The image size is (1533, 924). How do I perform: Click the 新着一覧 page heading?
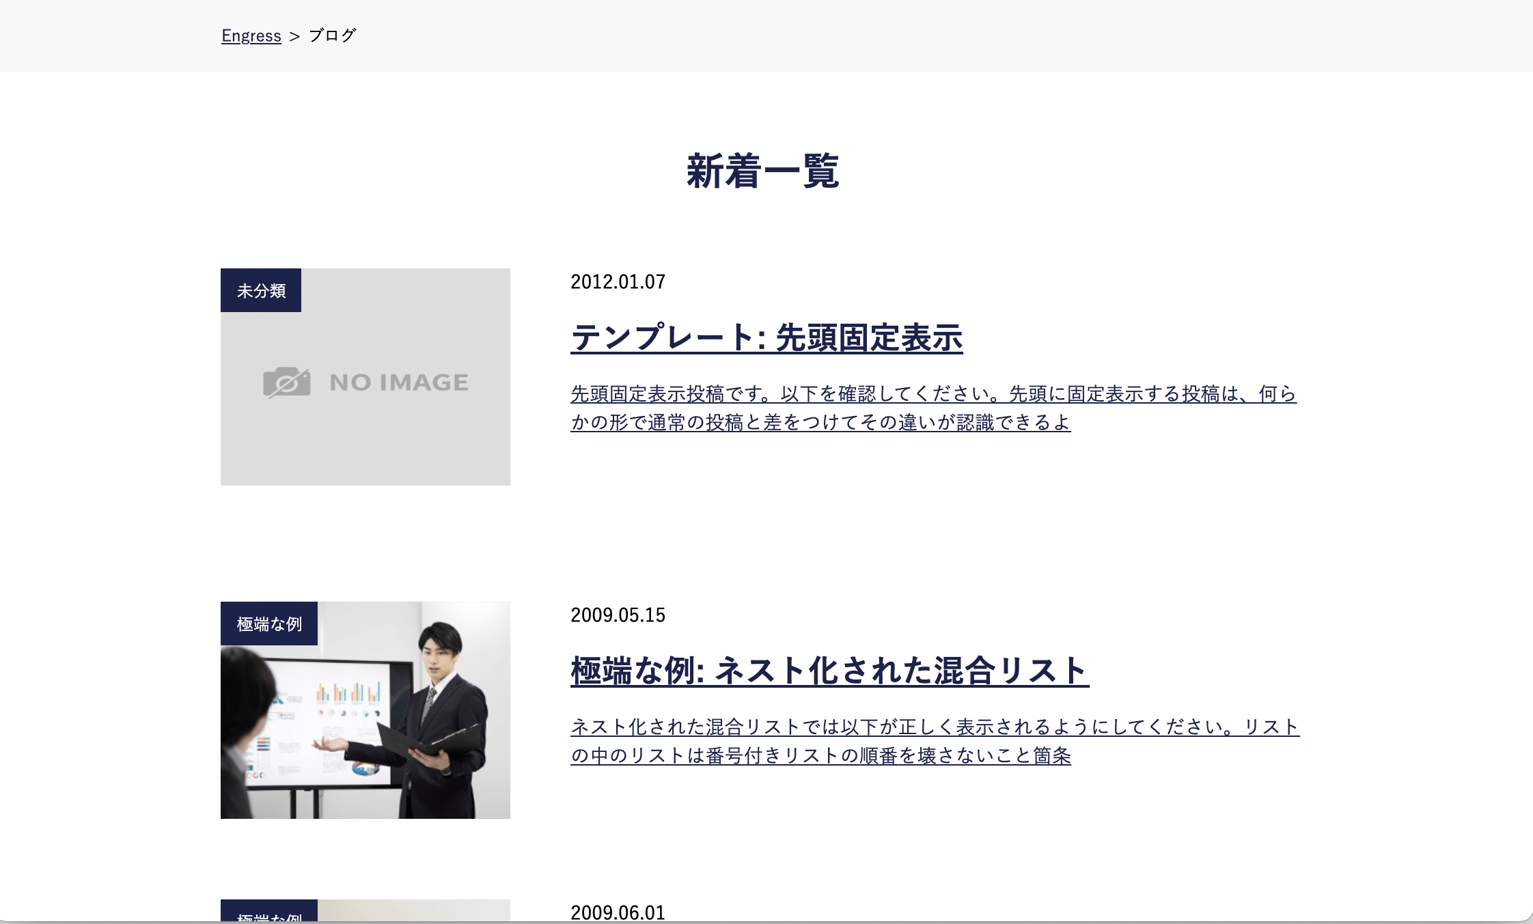tap(762, 171)
